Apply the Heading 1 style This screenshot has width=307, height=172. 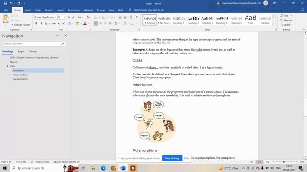(x=178, y=20)
